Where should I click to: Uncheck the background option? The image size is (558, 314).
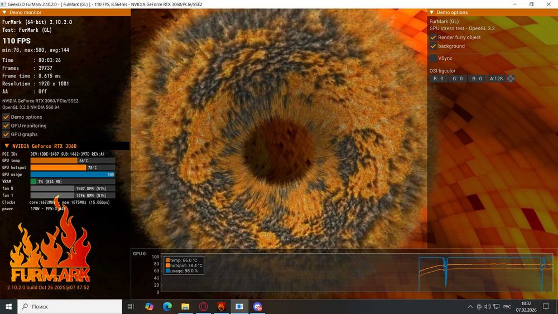433,46
